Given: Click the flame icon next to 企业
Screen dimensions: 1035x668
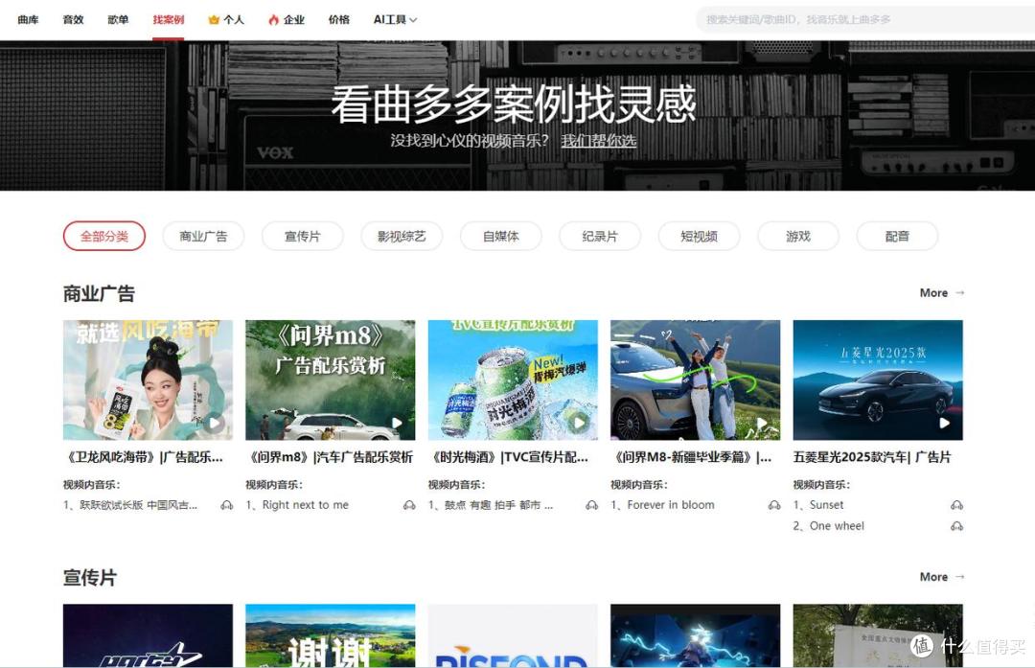Looking at the screenshot, I should 273,20.
